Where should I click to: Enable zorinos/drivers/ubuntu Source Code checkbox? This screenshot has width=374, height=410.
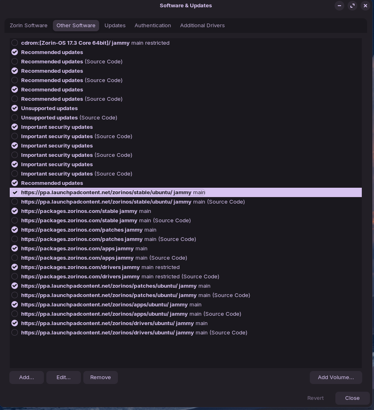click(x=15, y=333)
